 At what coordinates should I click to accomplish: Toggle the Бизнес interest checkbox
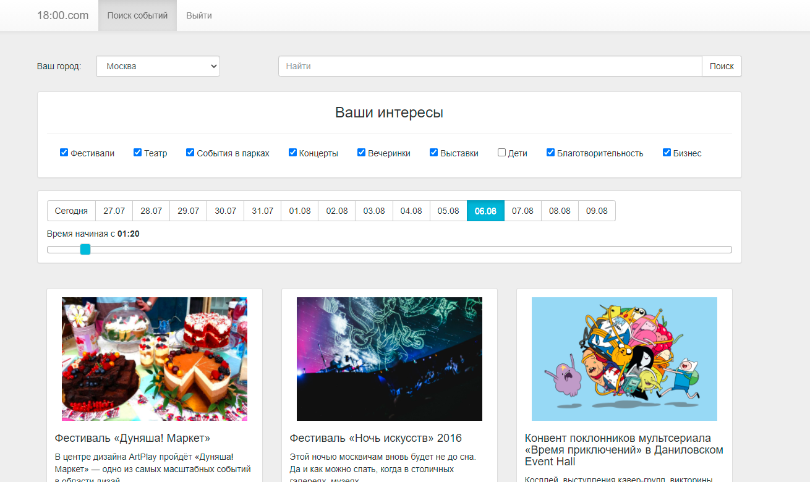667,153
